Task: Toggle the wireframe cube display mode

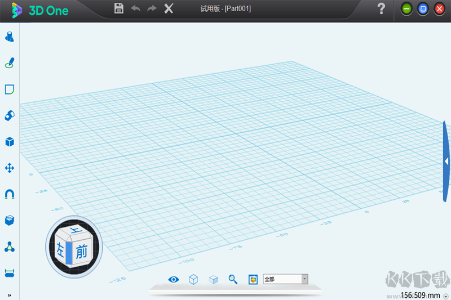Action: (x=193, y=279)
